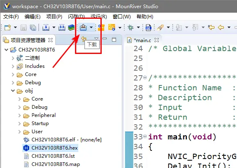Viewport: 237px width, 168px height.
Task: Open the Build icon dropdown arrow
Action: pyautogui.click(x=54, y=27)
